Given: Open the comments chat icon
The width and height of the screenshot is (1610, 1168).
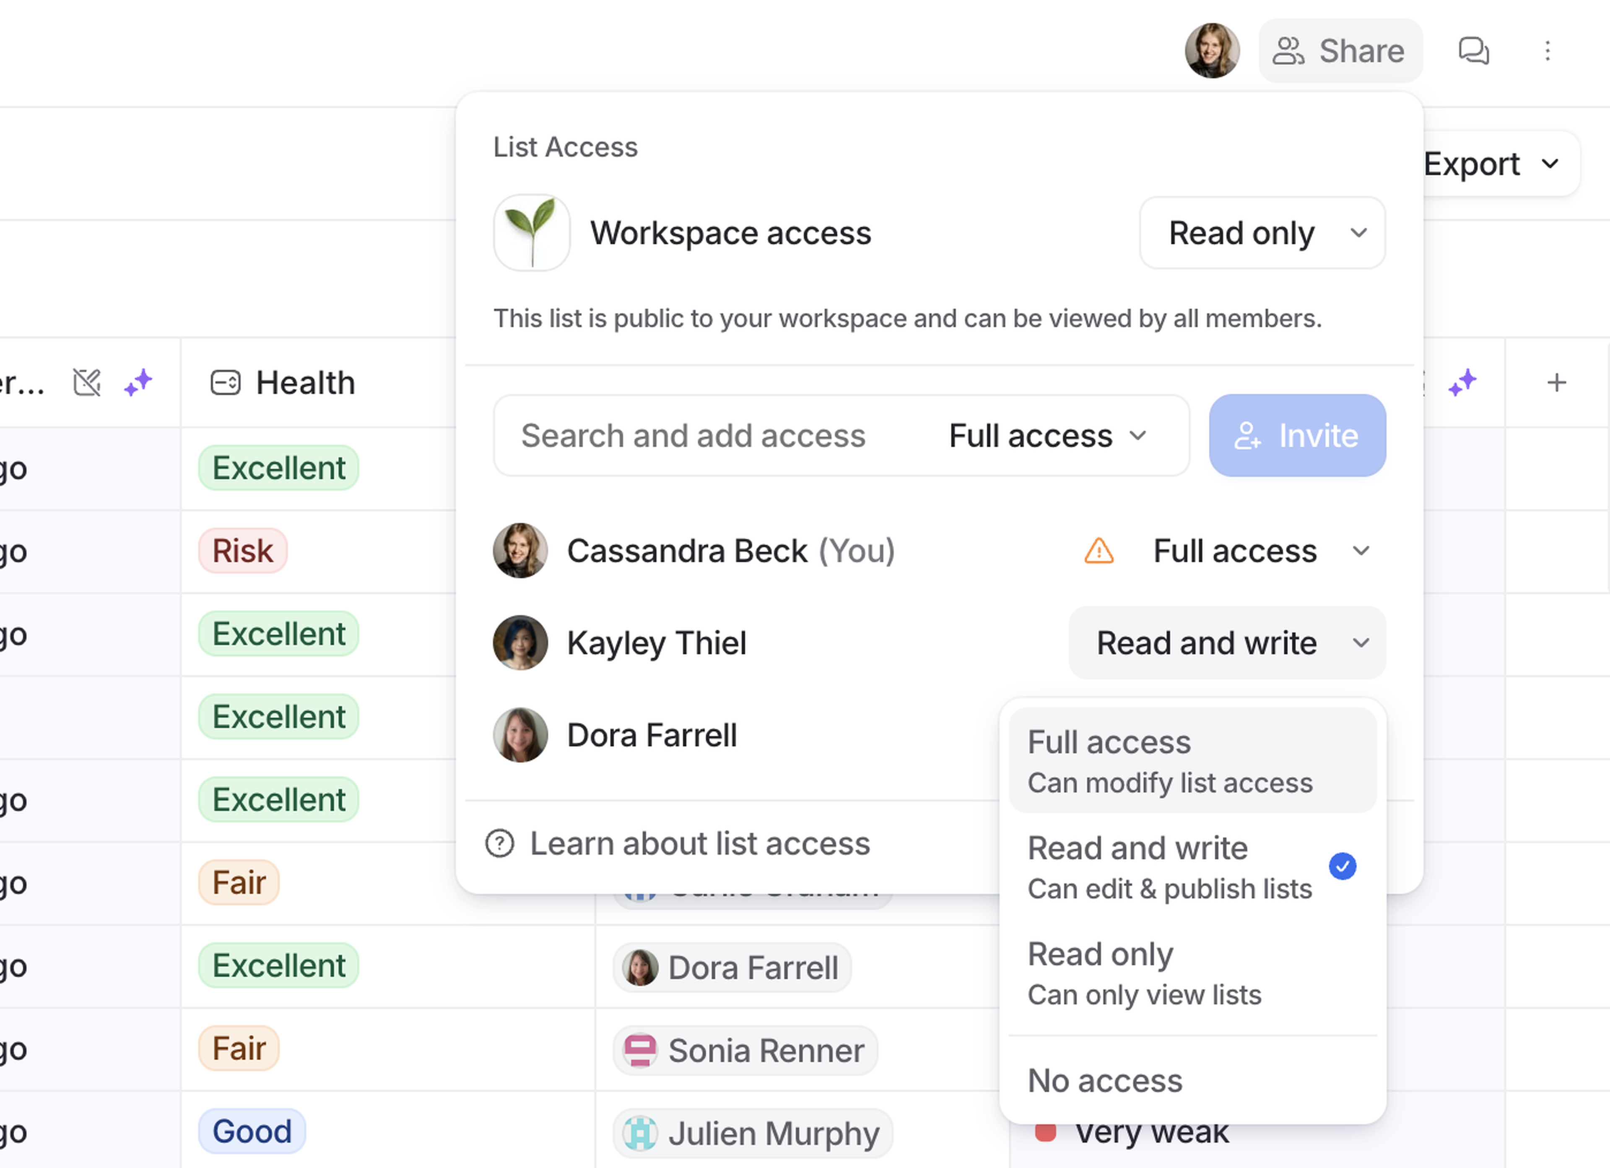Looking at the screenshot, I should point(1473,51).
